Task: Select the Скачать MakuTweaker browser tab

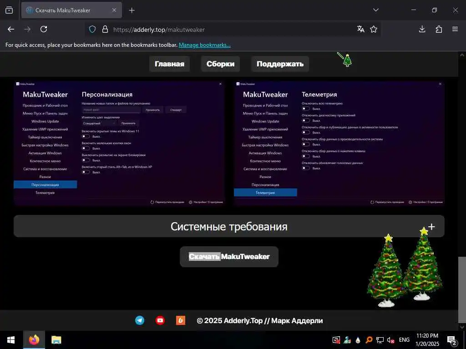Action: (x=71, y=10)
